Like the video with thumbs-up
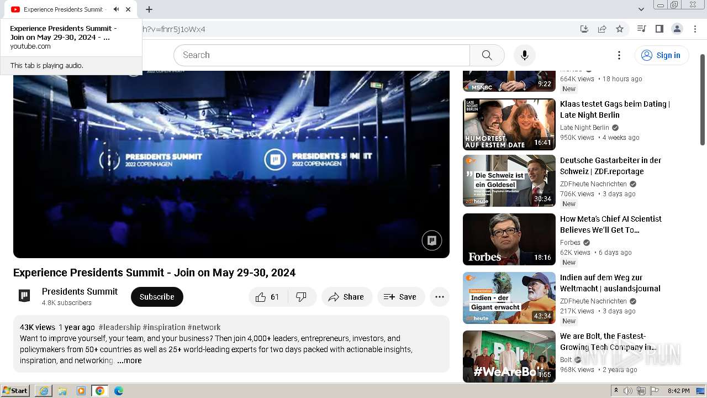 268,297
